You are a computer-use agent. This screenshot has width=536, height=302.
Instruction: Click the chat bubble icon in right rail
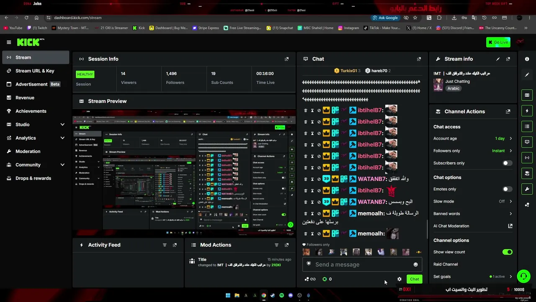tap(527, 142)
